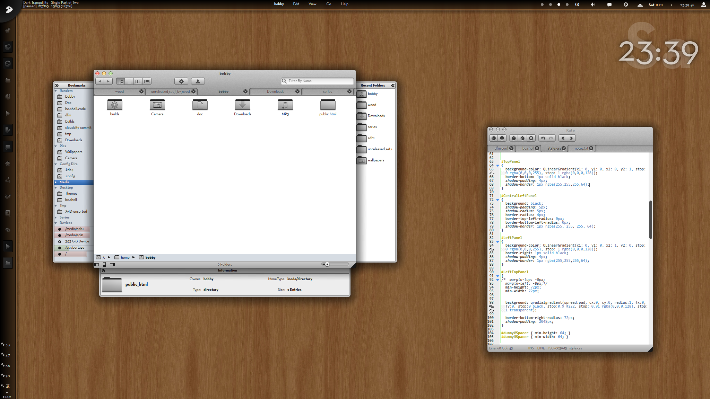This screenshot has height=399, width=710.
Task: Go forward in the file manager history
Action: (108, 81)
